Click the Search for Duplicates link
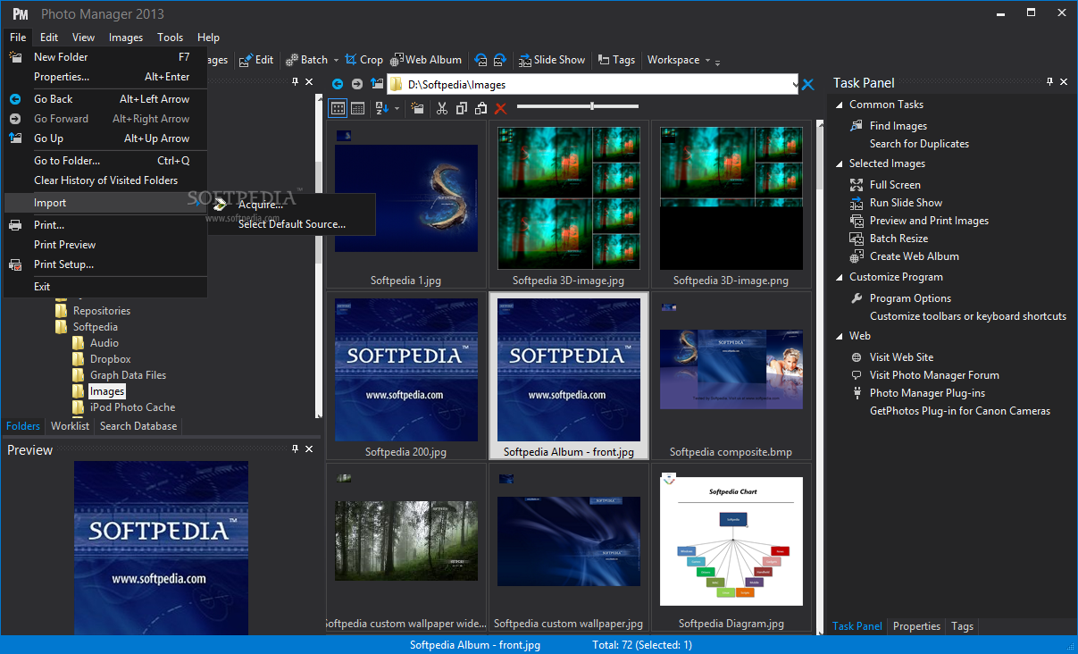Screen dimensions: 1078x654 tap(919, 144)
